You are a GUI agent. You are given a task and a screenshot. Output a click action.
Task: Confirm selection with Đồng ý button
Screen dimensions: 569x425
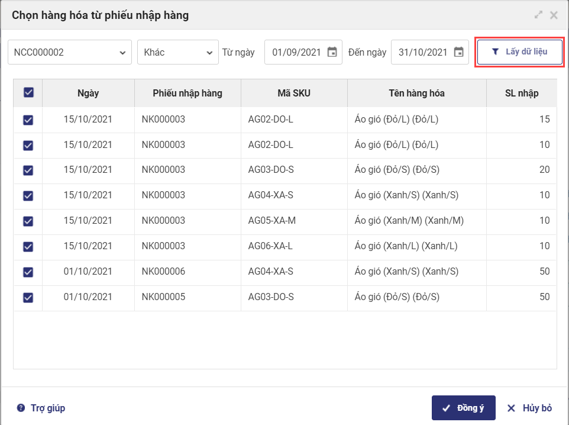click(463, 408)
